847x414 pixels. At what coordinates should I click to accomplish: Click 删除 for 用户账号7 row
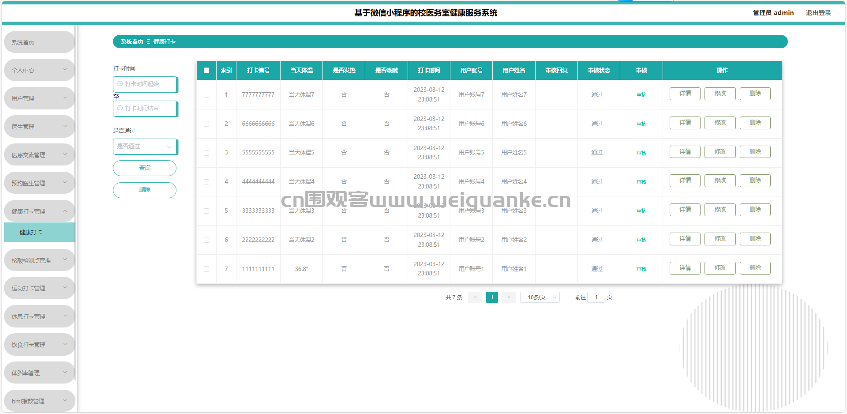(755, 94)
